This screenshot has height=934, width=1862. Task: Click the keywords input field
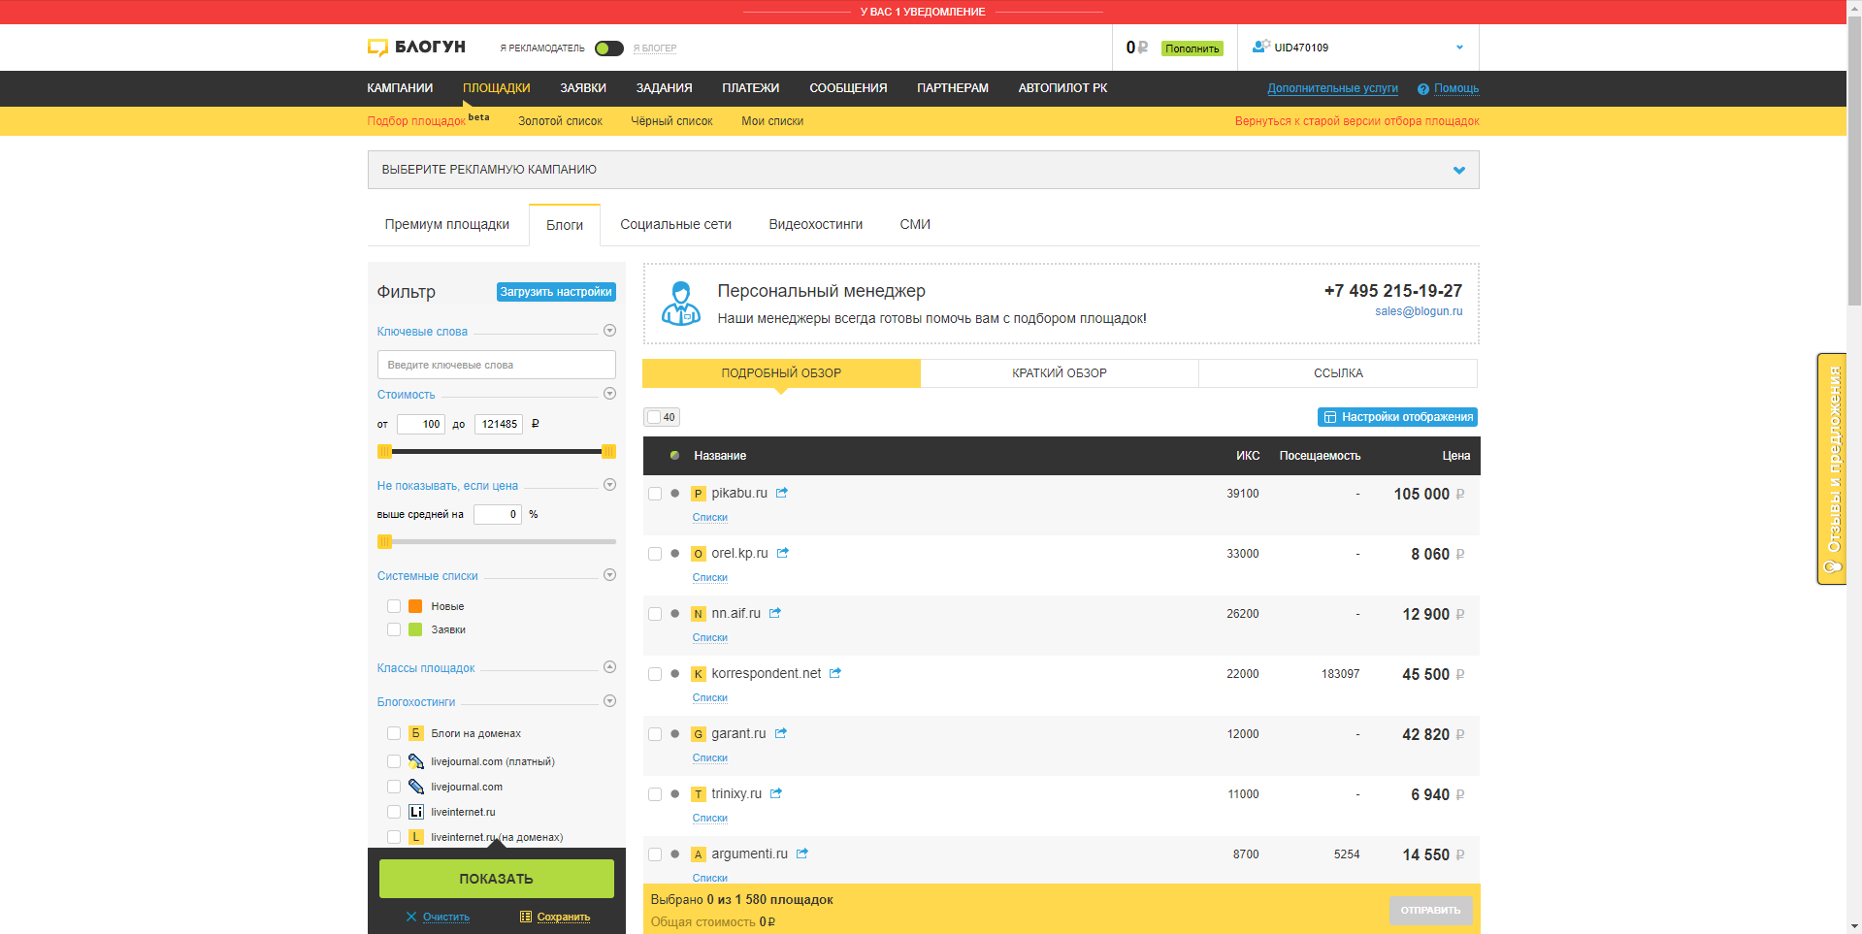click(497, 365)
